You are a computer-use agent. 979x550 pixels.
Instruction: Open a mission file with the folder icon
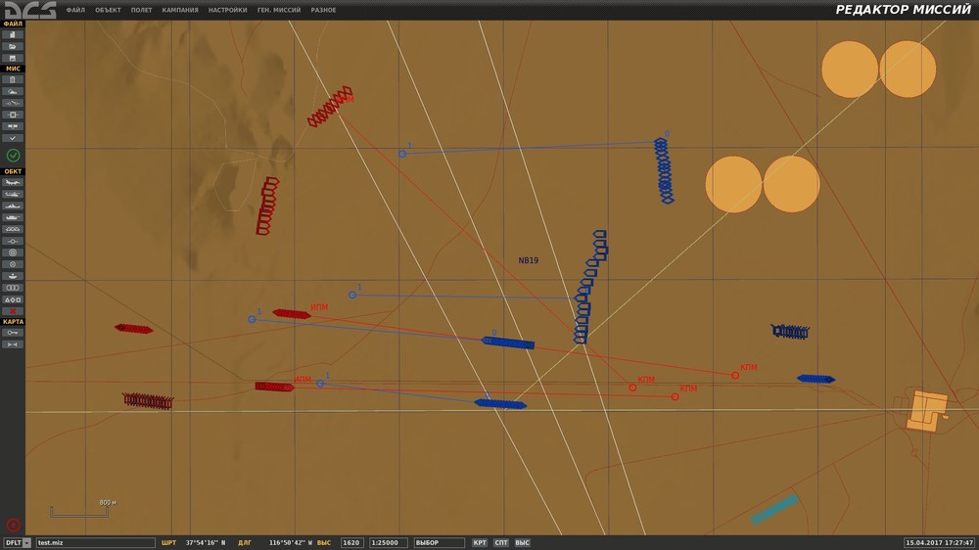coord(13,46)
